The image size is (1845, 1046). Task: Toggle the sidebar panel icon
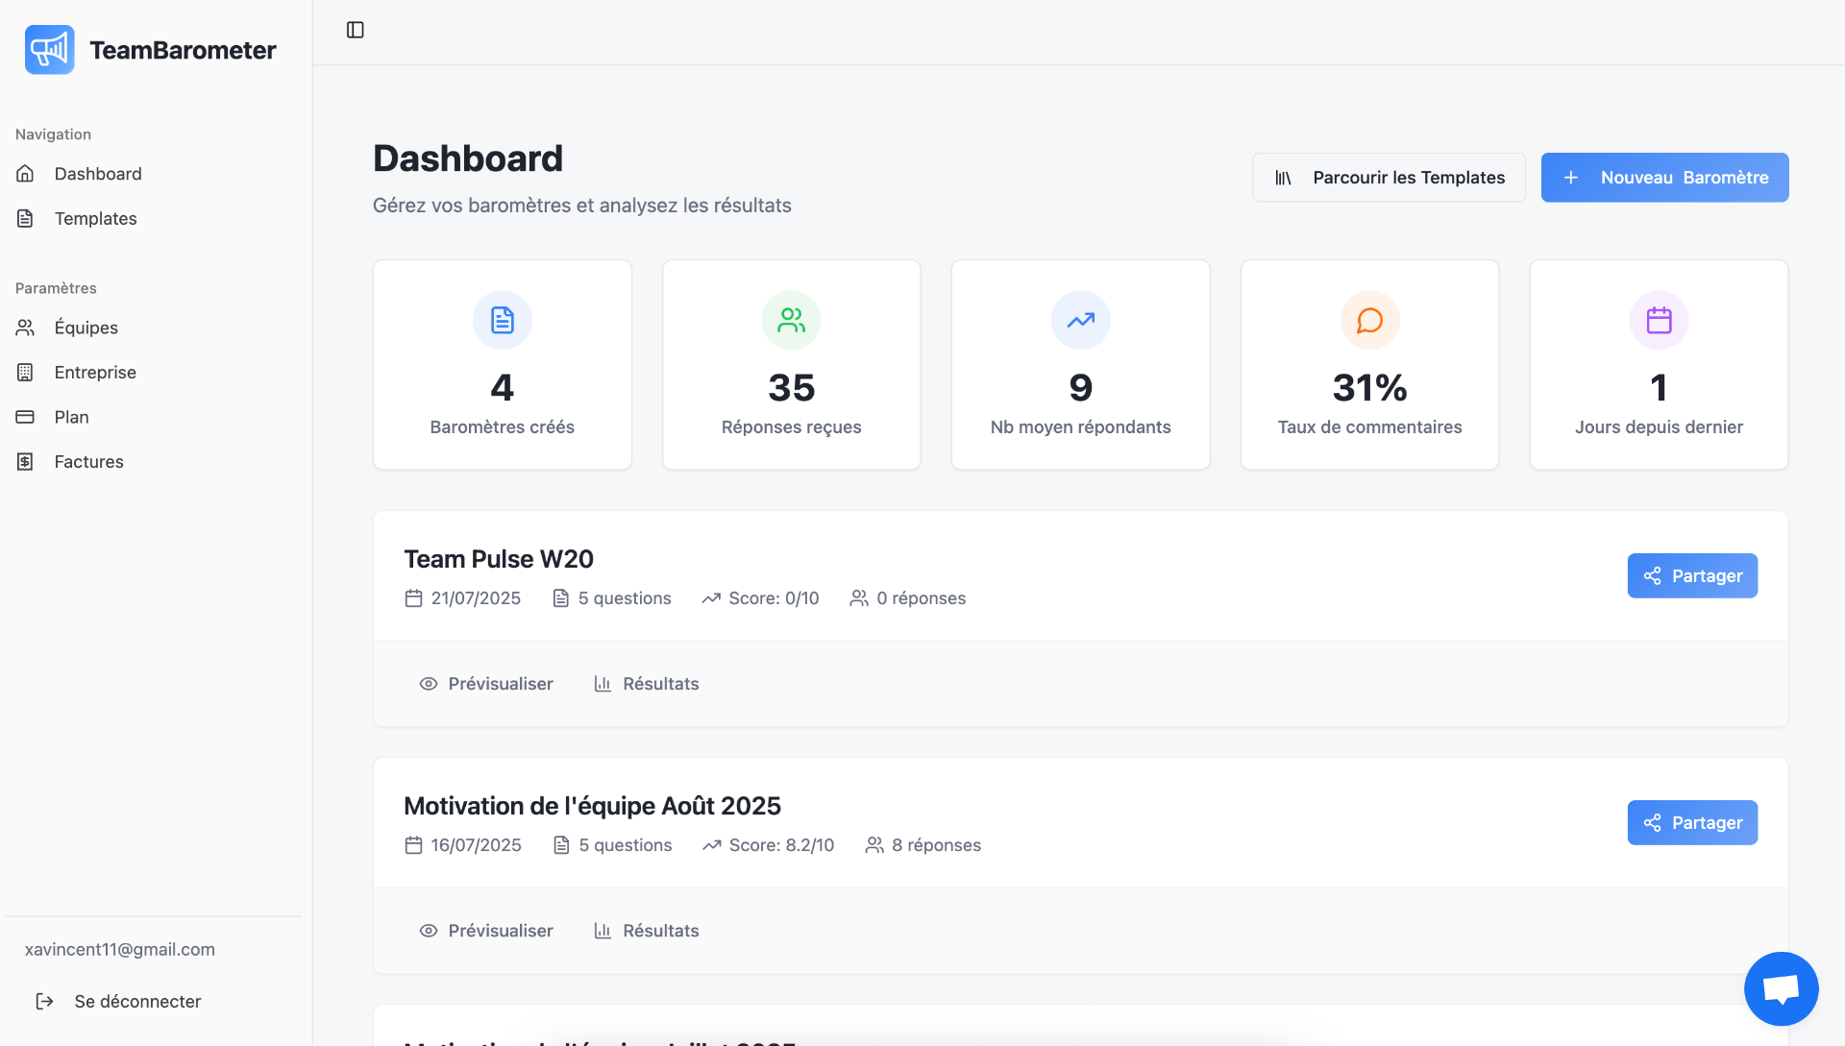pyautogui.click(x=356, y=30)
